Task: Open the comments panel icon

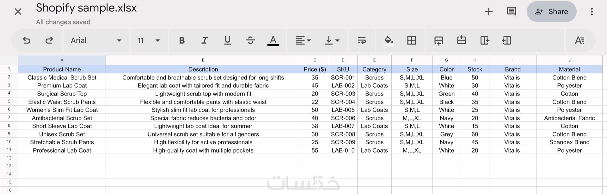Action: [x=511, y=12]
